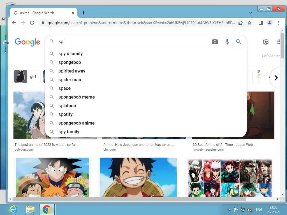
Task: Select suggestion spirited away
Action: tap(146, 71)
